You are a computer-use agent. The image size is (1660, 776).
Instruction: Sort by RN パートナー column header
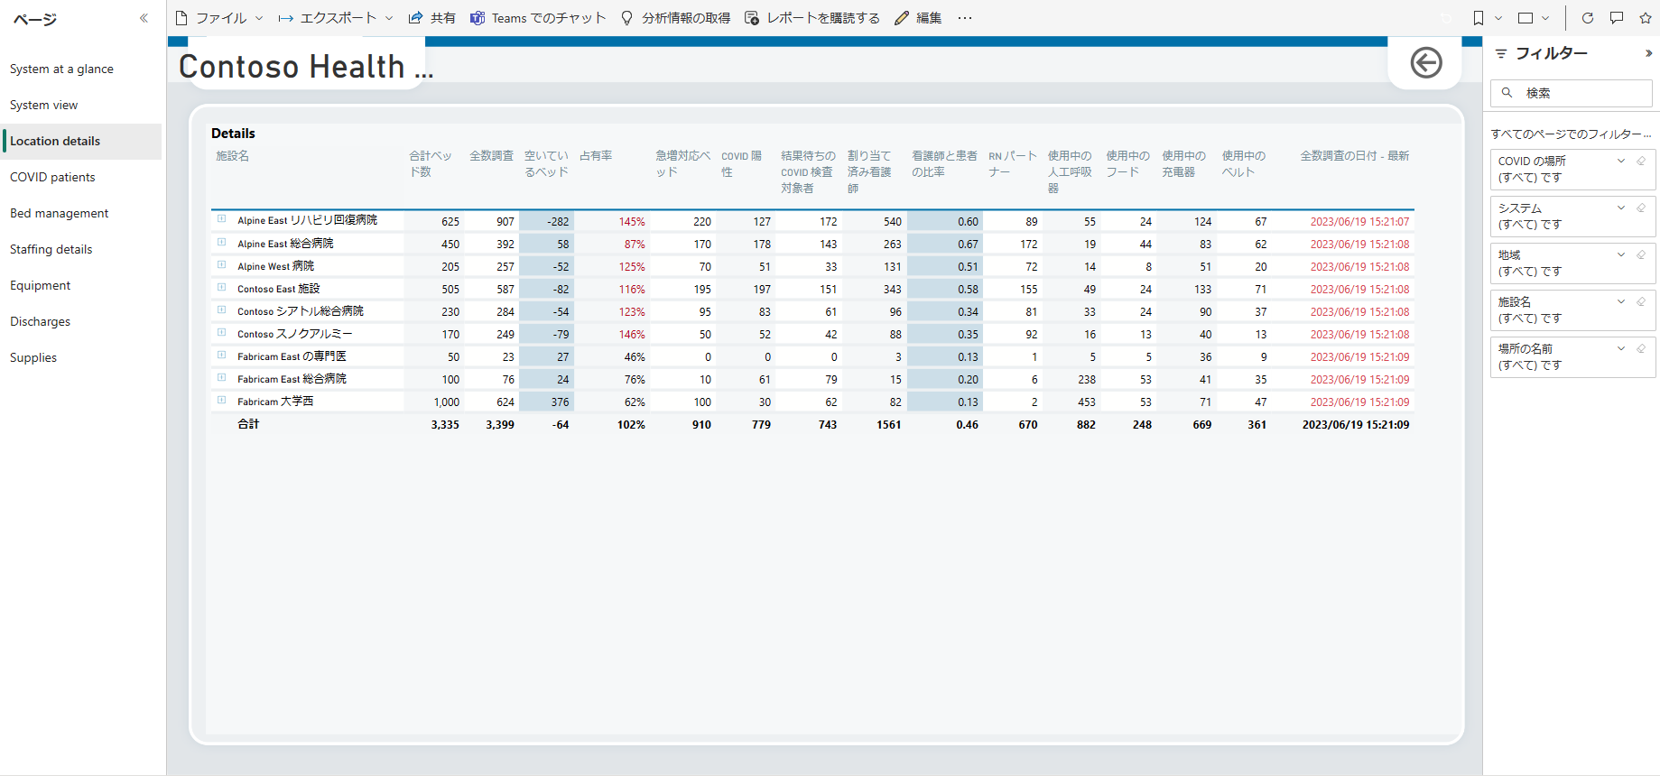[x=1013, y=163]
